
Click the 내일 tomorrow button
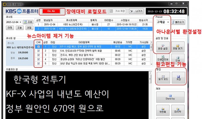pos(29,28)
